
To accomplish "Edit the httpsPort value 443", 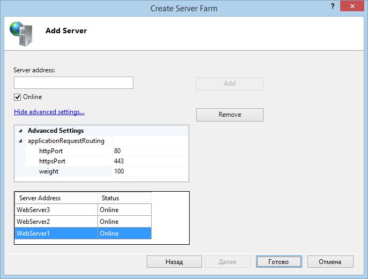I will tap(150, 161).
